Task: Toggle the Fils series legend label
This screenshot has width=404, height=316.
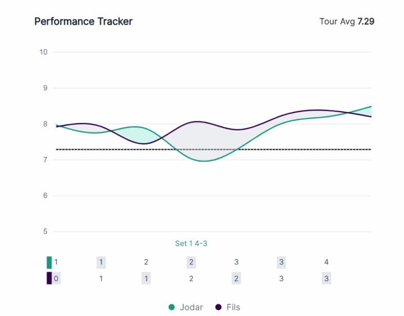Action: (x=233, y=307)
